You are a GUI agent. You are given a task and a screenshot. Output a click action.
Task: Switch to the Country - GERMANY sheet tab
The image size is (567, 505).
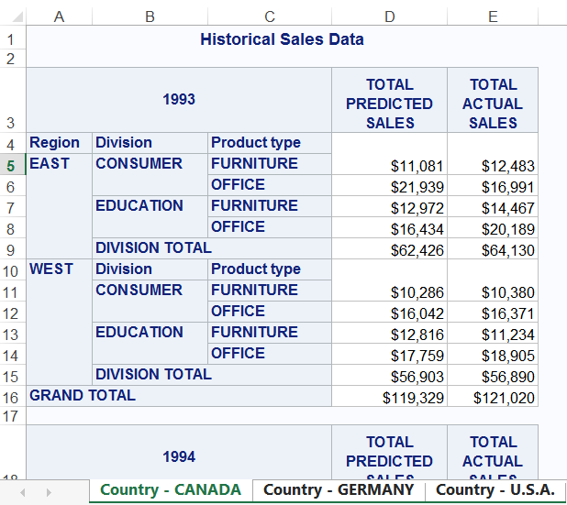[x=339, y=490]
